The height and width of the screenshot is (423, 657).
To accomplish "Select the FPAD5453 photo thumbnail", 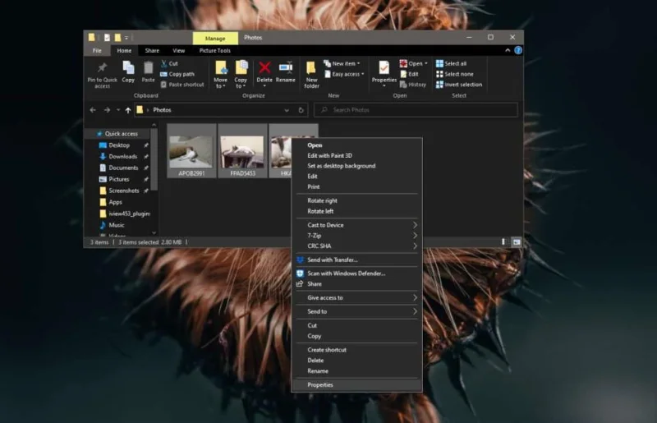I will (x=242, y=151).
